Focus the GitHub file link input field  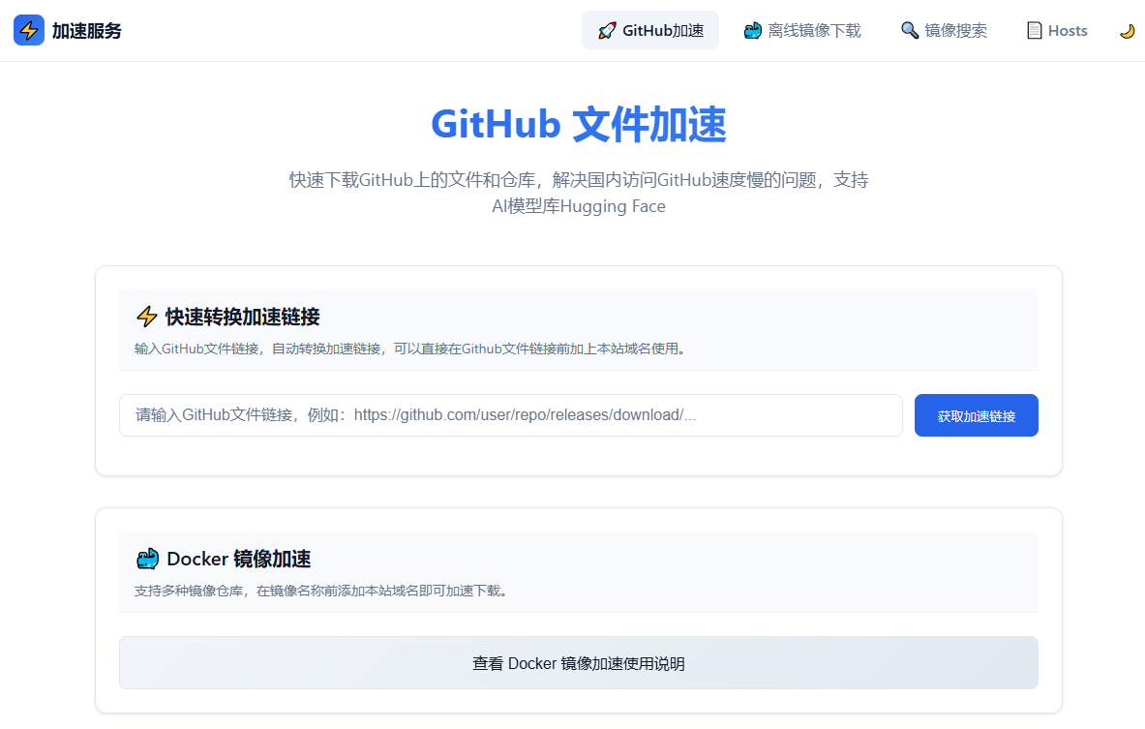(x=510, y=415)
